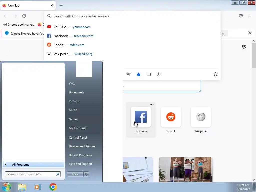256x192 pixels.
Task: Search open tabs with the tab icon
Action: click(149, 74)
